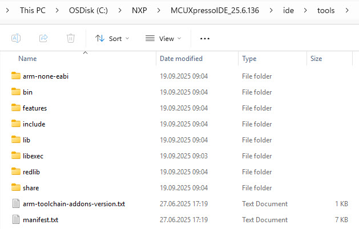This screenshot has height=229, width=359.
Task: Open the Sort dropdown menu
Action: pos(112,38)
